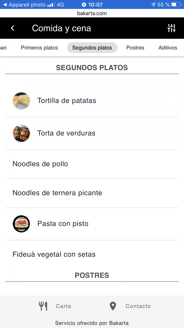Tap the fork and knife Carta icon
184x328 pixels.
point(43,306)
